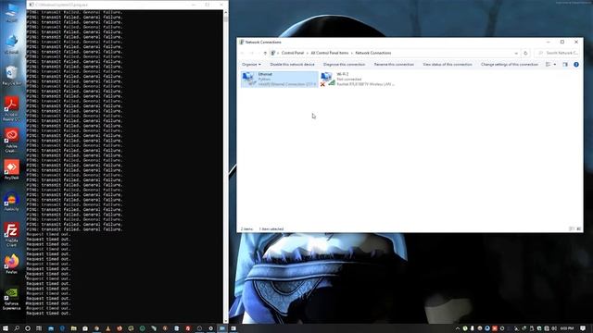
Task: Open Firefox desktop shortcut
Action: (x=11, y=264)
